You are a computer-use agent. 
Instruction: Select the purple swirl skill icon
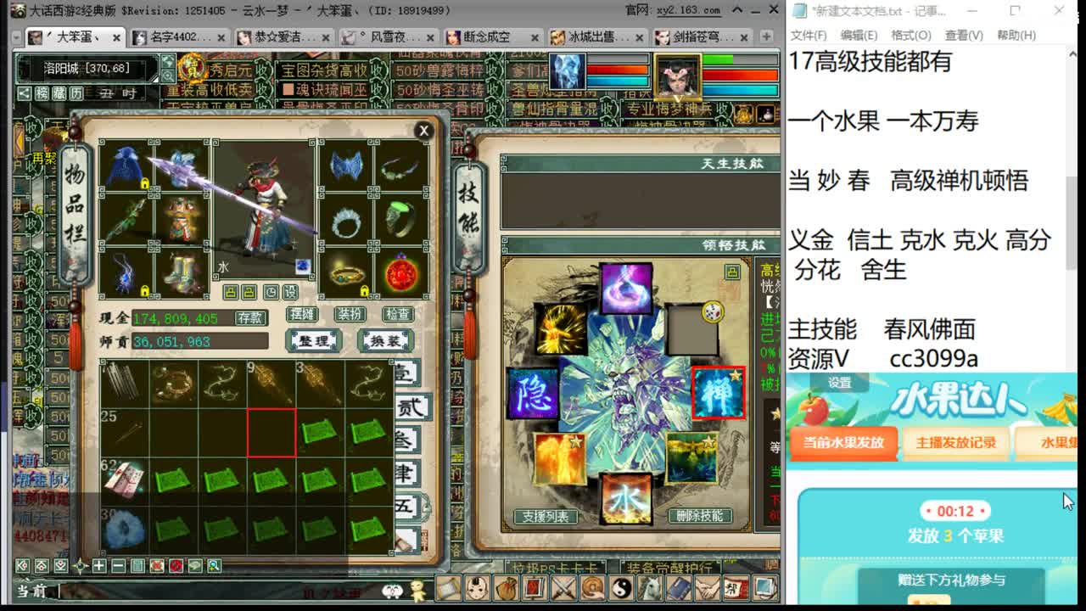pos(626,289)
